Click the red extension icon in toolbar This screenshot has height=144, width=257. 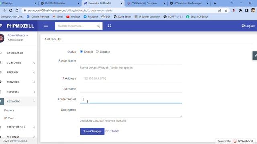coord(233,10)
